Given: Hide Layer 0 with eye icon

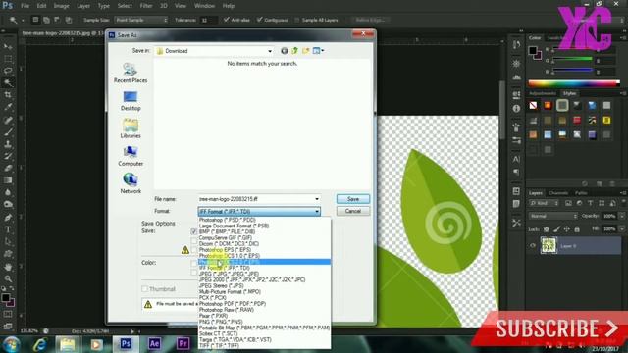Looking at the screenshot, I should pos(533,246).
